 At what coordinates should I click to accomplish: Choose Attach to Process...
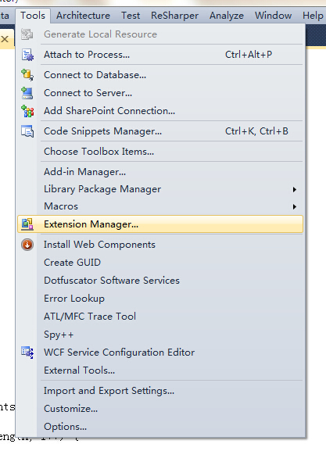160,55
